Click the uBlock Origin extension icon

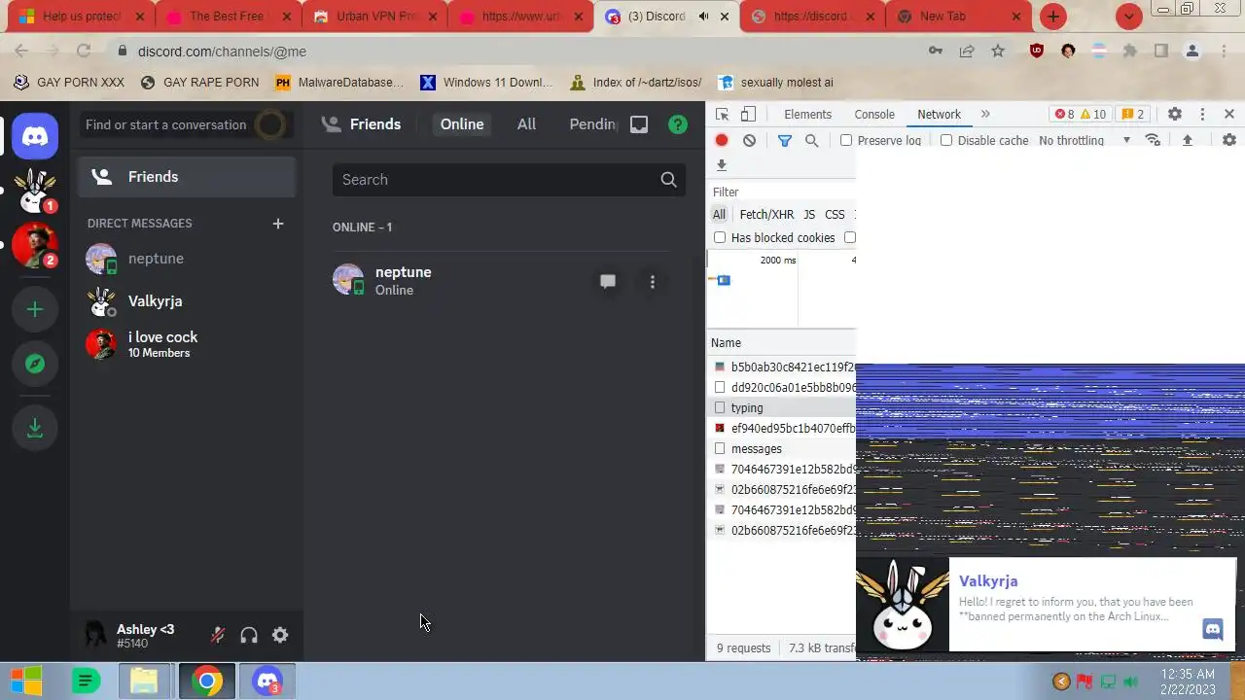click(x=1037, y=52)
